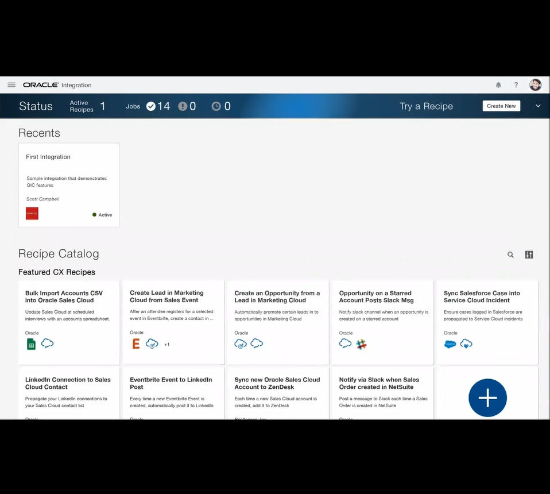Click the Service Cloud heart icon

pyautogui.click(x=466, y=344)
